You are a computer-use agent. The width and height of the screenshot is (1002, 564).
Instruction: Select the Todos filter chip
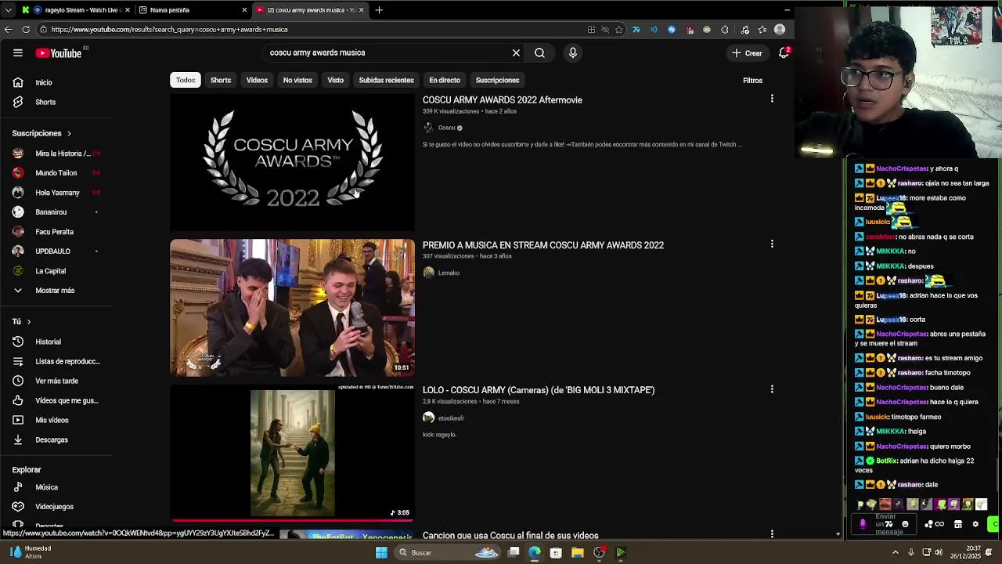click(x=186, y=80)
